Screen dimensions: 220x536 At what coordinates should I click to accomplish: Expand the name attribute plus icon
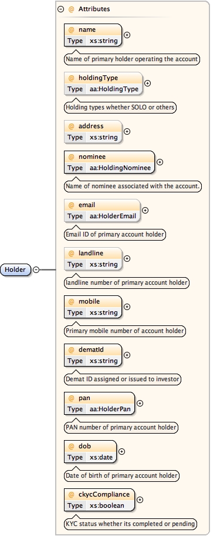pyautogui.click(x=127, y=35)
